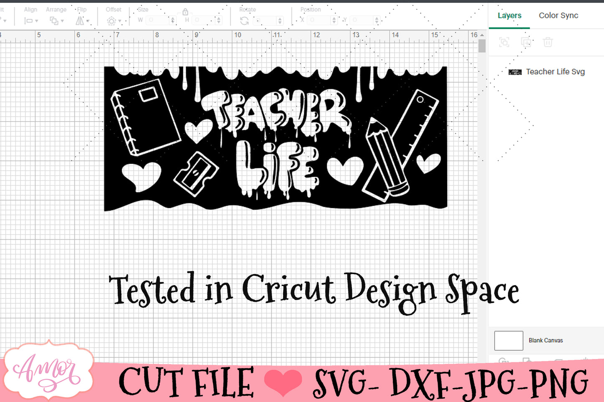Image resolution: width=604 pixels, height=402 pixels.
Task: Open the Color Sync tab
Action: tap(558, 15)
